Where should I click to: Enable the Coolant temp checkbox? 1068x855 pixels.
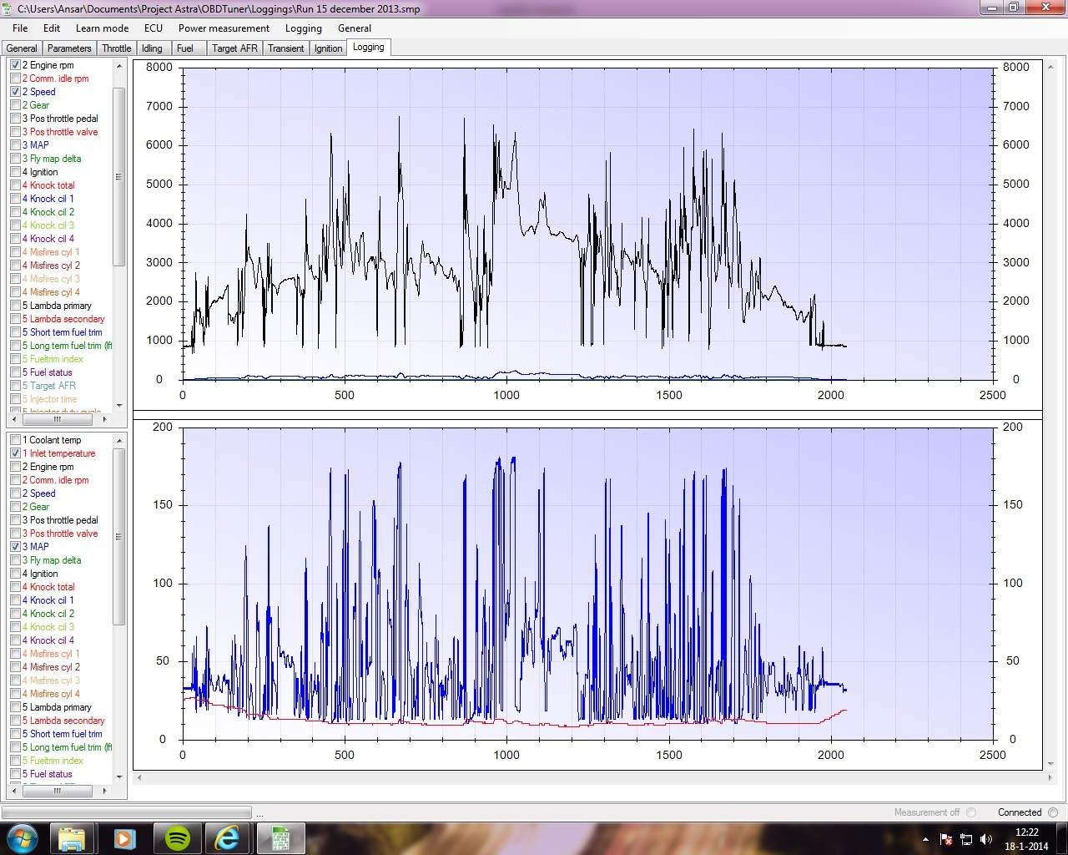coord(15,440)
